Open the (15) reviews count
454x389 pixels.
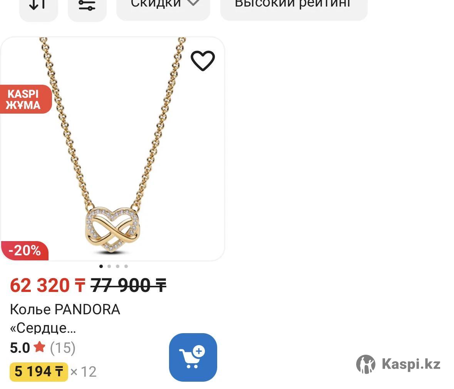tap(63, 348)
